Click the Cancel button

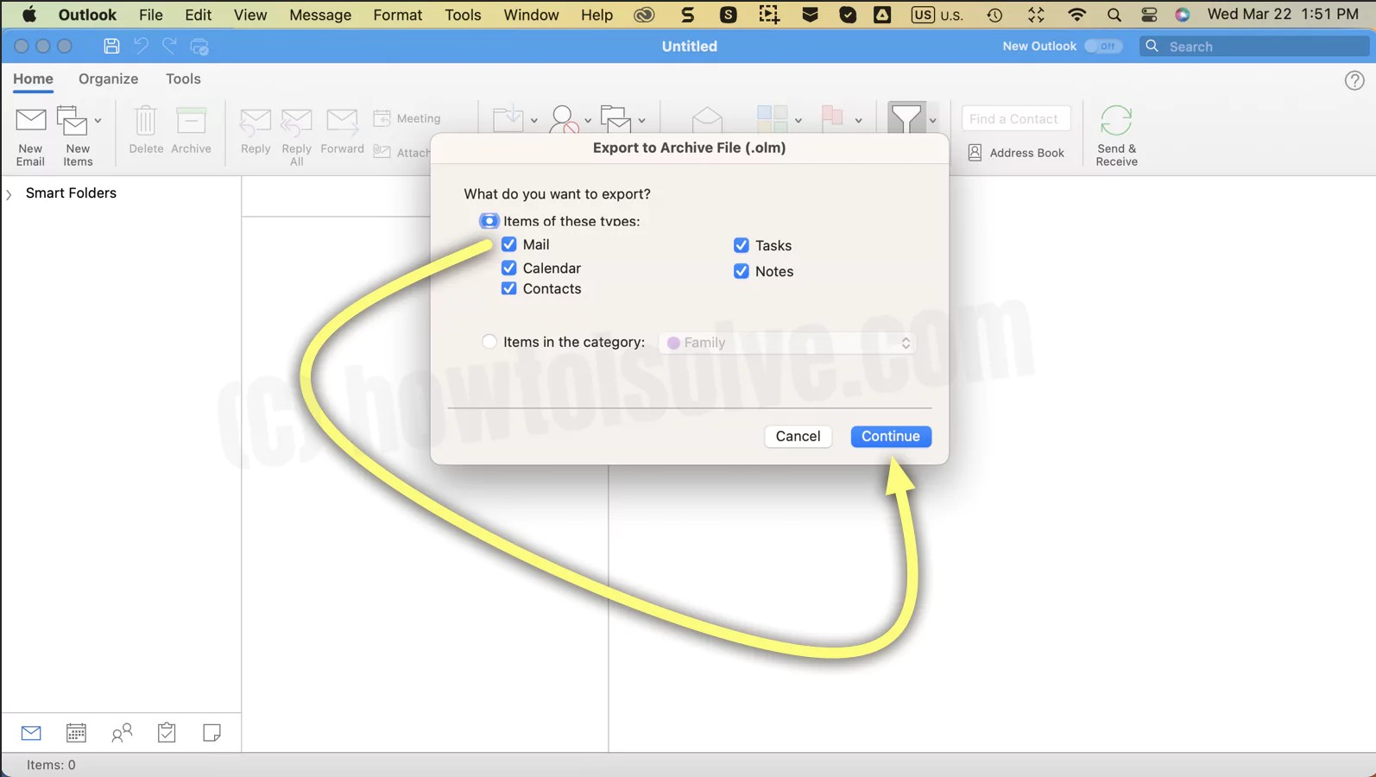[798, 436]
